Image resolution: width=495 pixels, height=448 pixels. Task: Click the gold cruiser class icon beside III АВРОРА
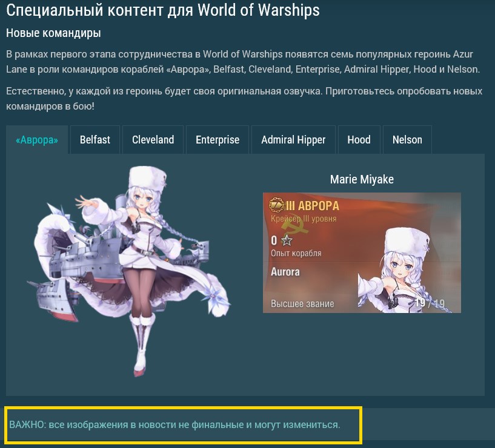click(x=276, y=205)
